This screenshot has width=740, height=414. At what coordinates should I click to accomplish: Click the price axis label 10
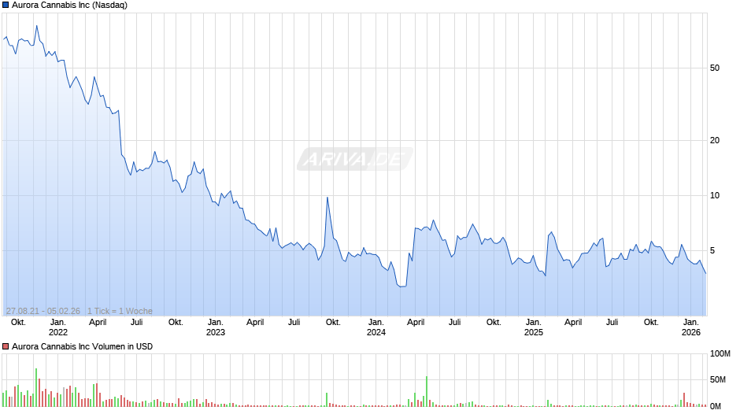click(715, 195)
